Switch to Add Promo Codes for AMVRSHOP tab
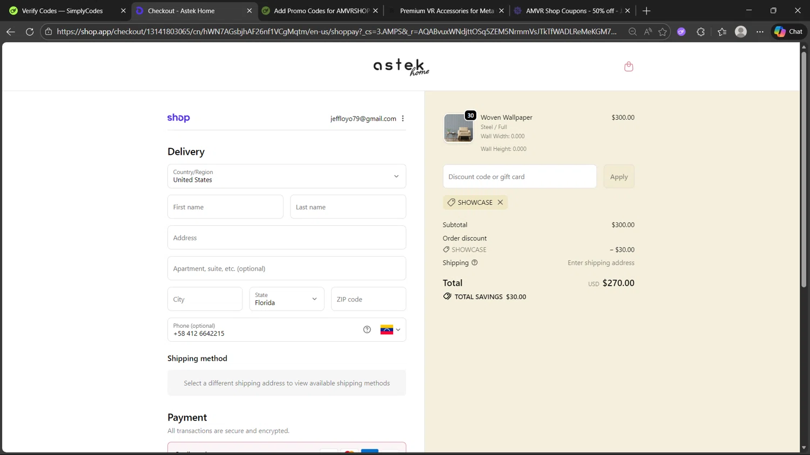 [x=321, y=11]
